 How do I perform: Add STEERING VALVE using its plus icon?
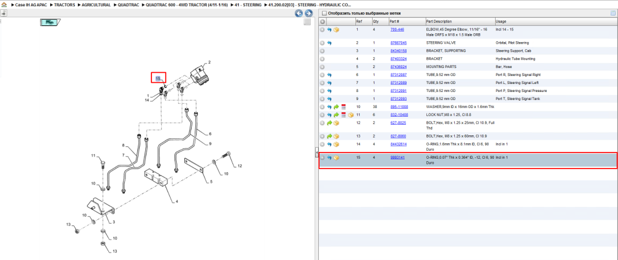pos(322,43)
